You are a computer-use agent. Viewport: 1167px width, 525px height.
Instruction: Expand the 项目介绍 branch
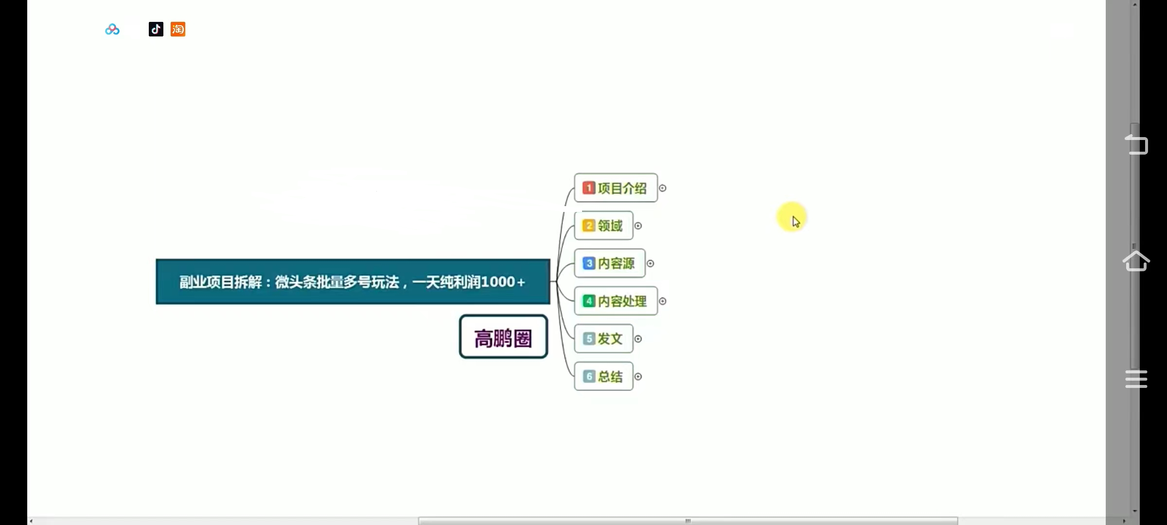click(x=662, y=188)
